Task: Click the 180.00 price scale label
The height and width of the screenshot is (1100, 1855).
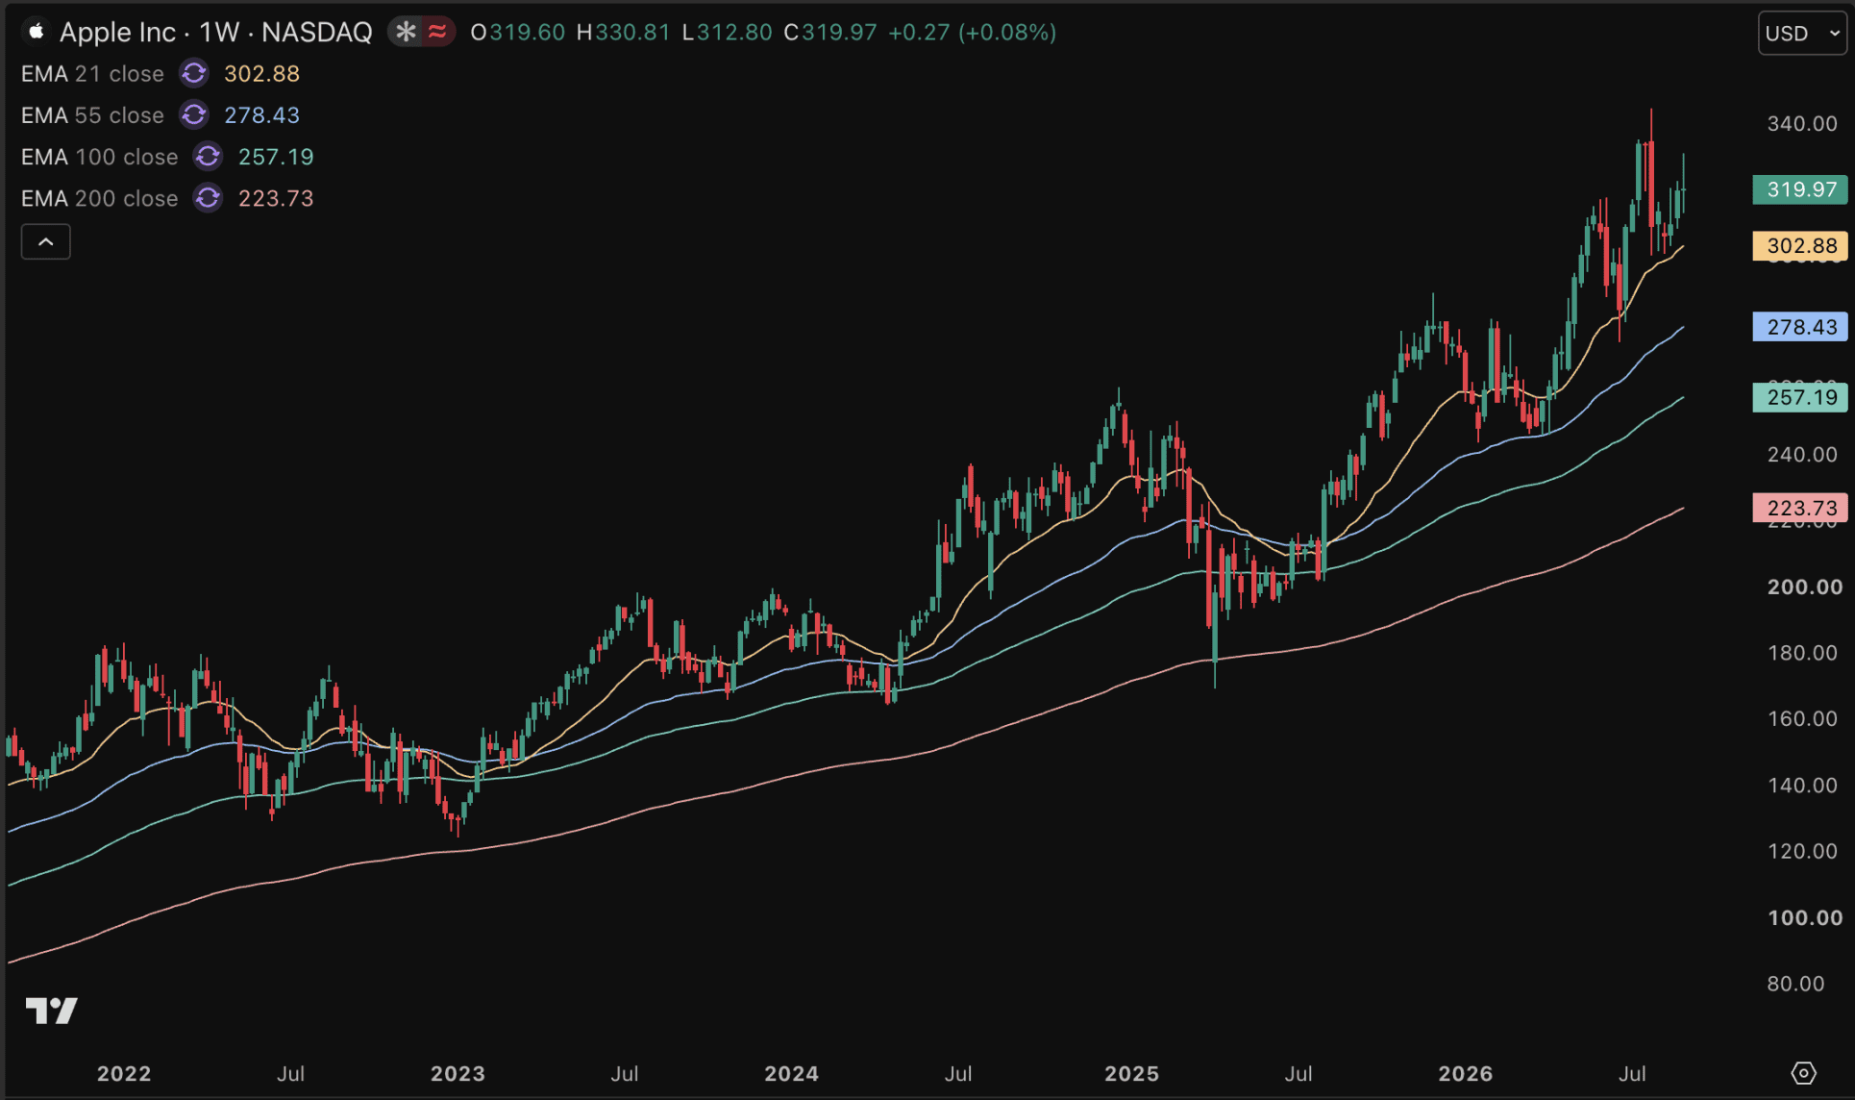Action: (1802, 653)
